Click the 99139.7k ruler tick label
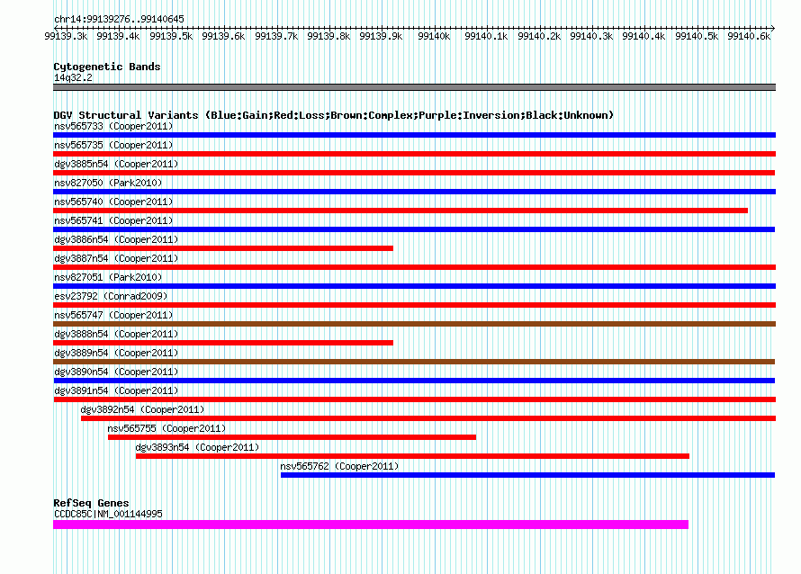 pos(276,36)
